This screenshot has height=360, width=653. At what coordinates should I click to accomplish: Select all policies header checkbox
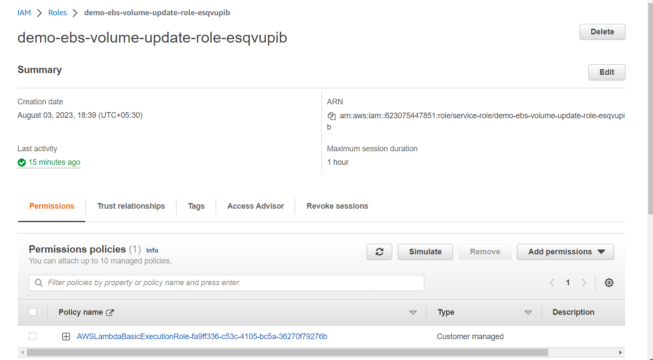tap(33, 312)
